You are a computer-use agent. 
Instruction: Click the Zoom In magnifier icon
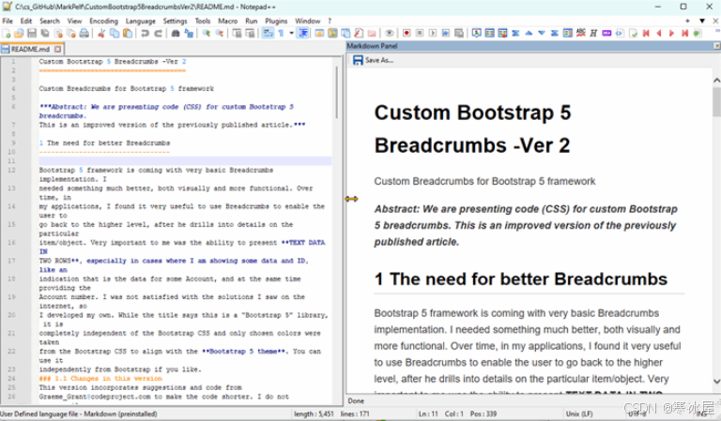pos(207,33)
